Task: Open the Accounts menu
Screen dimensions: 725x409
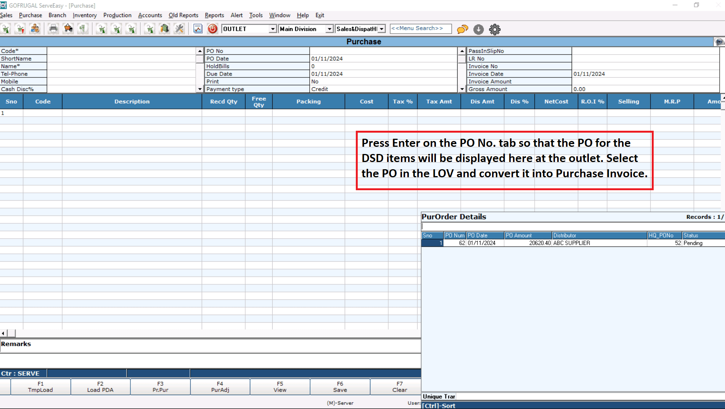Action: [150, 15]
